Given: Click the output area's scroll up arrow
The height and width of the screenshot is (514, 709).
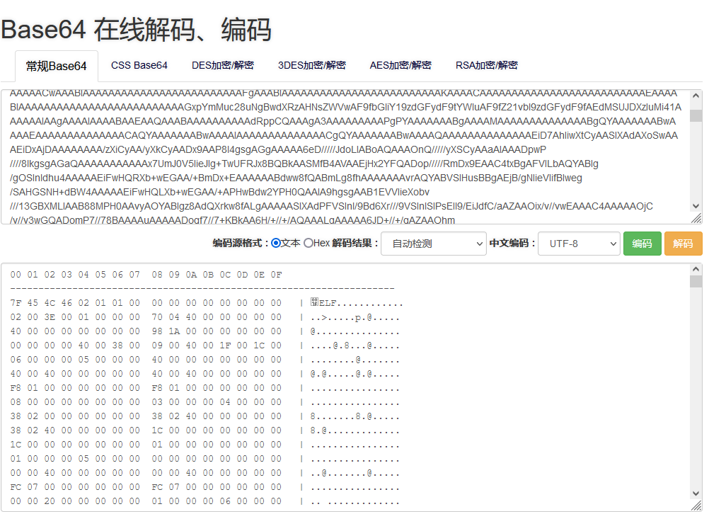Looking at the screenshot, I should coord(696,270).
